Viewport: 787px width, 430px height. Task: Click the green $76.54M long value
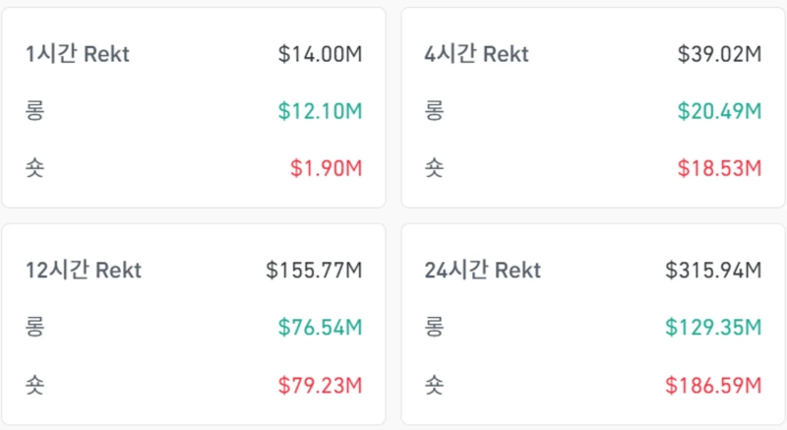[x=320, y=327]
